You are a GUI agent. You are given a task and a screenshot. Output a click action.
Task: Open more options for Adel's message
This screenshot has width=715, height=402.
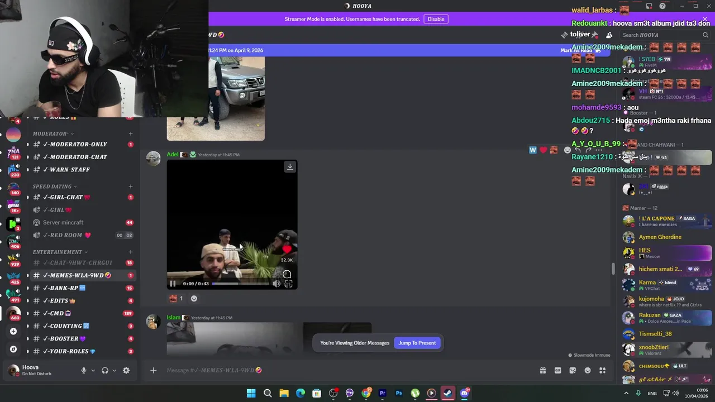pos(598,150)
